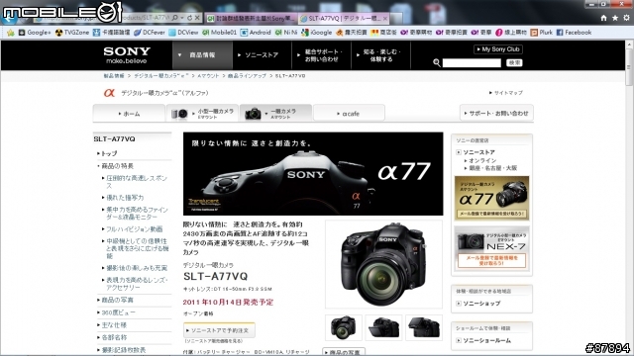634x356 pixels.
Task: Expand the 商品の写真 sidebar item
Action: (x=117, y=300)
